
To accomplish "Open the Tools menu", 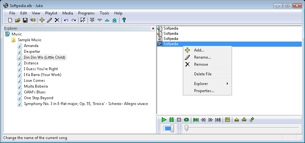I will (104, 13).
